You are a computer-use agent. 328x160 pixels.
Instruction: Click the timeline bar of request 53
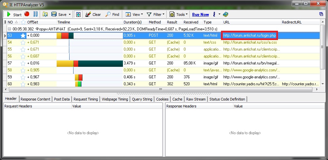pos(65,36)
